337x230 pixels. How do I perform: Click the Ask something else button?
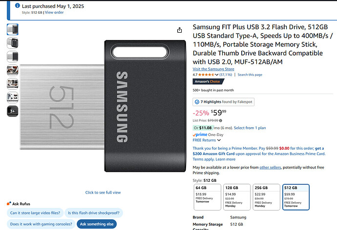(x=97, y=224)
